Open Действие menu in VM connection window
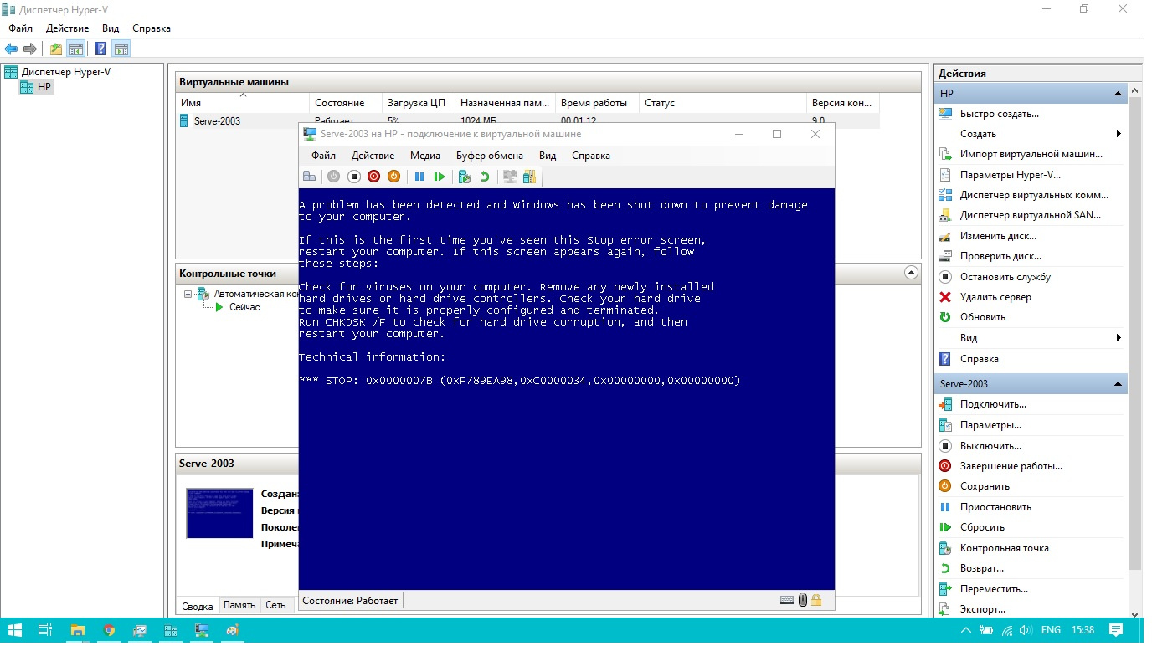Screen dimensions: 1152x646 [373, 156]
